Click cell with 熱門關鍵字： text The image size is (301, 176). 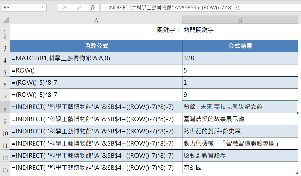(x=240, y=30)
